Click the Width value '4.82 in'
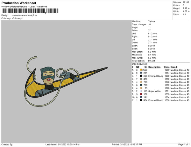 coord(186,11)
